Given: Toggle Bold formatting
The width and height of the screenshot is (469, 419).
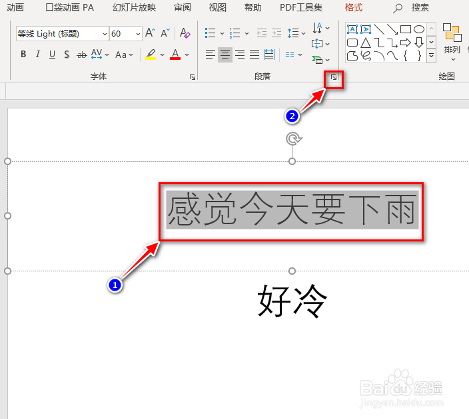Looking at the screenshot, I should coord(23,55).
